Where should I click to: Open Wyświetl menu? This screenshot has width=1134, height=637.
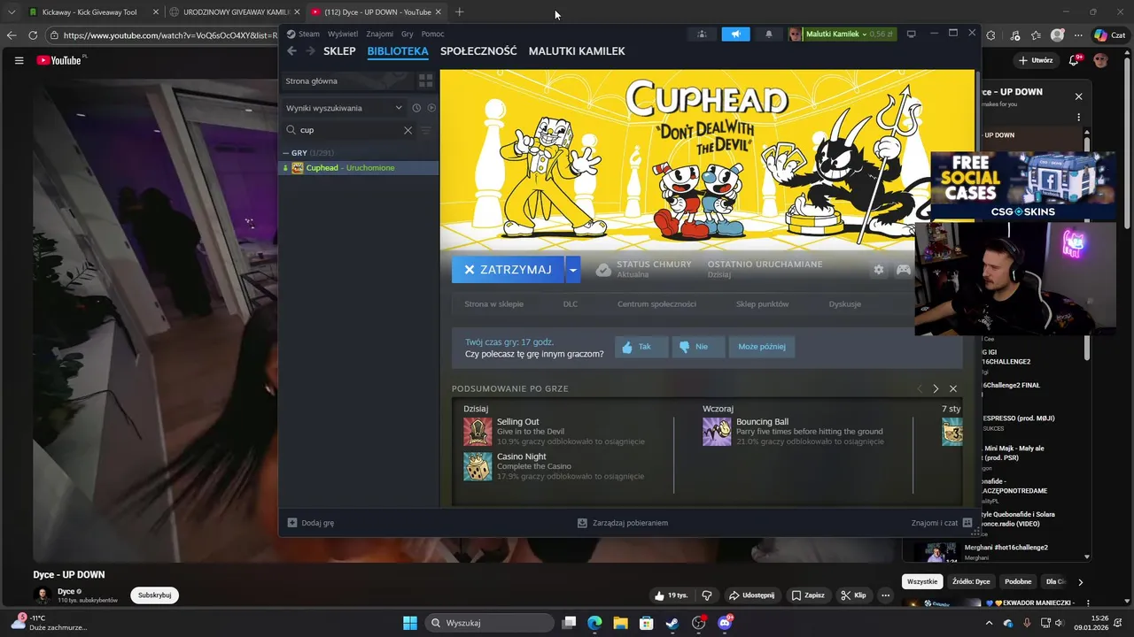coord(343,34)
